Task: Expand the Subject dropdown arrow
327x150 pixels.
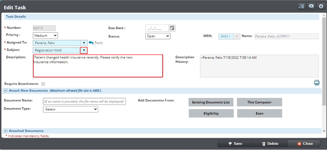Action: [84, 50]
